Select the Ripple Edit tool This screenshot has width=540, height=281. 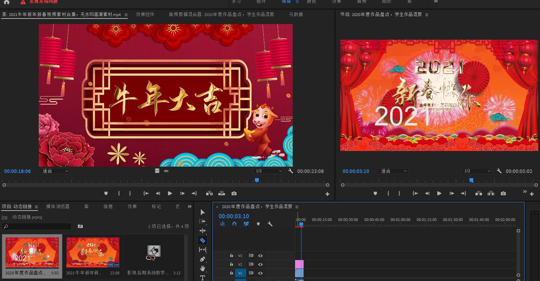pos(203,231)
